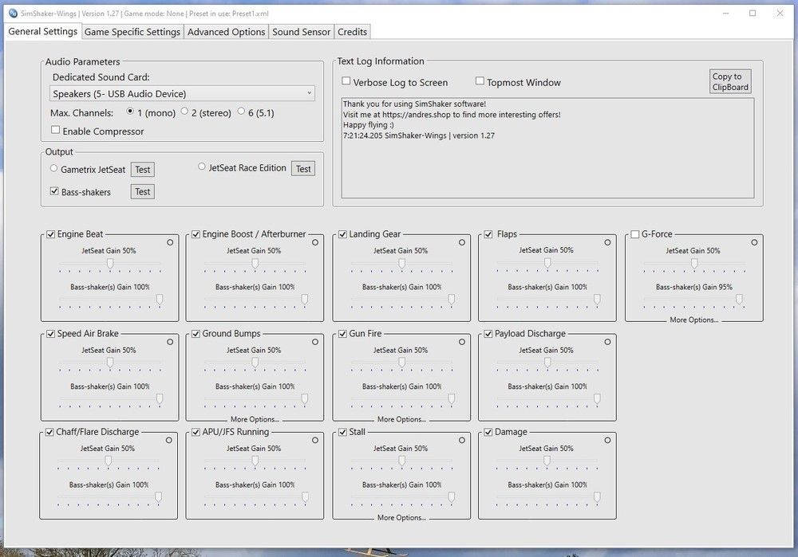Open the Sound Sensor tab
Viewport: 798px width, 557px height.
pos(302,32)
